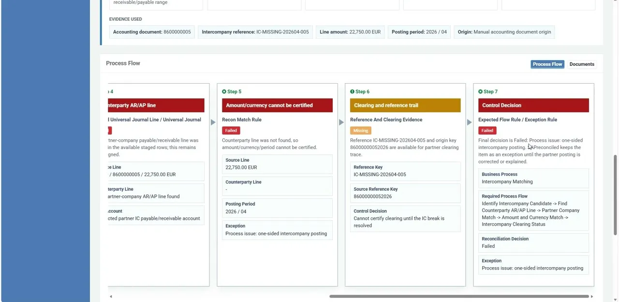This screenshot has height=302, width=619.
Task: Click the arrow between Step 6 and Step 7
Action: [470, 122]
